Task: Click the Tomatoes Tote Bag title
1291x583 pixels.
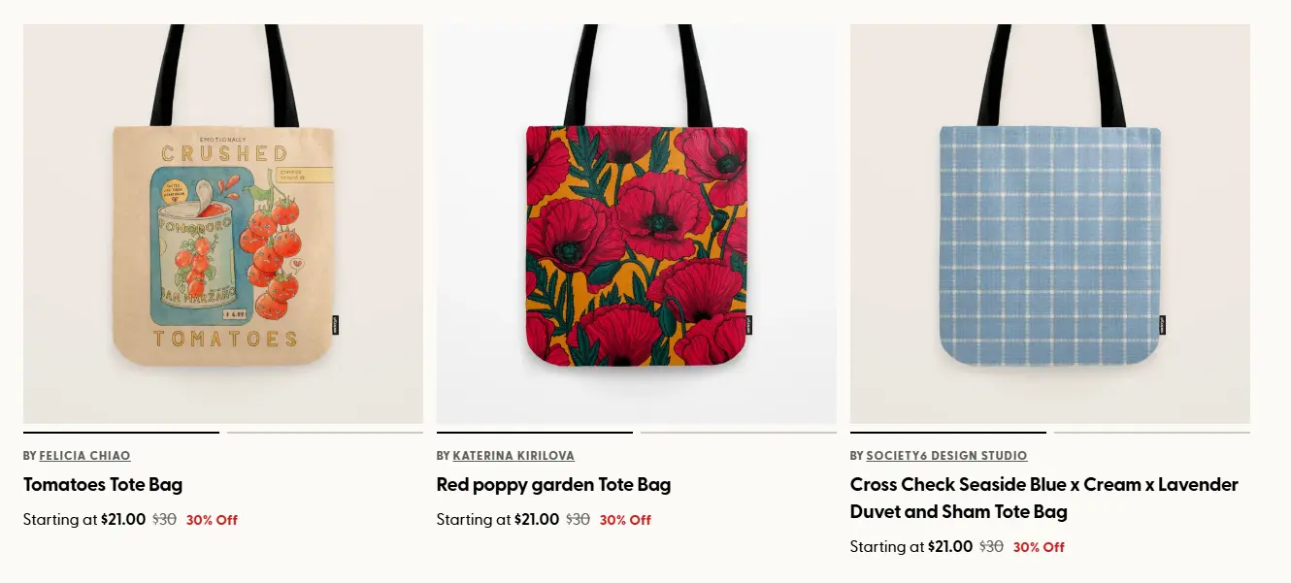Action: tap(102, 485)
